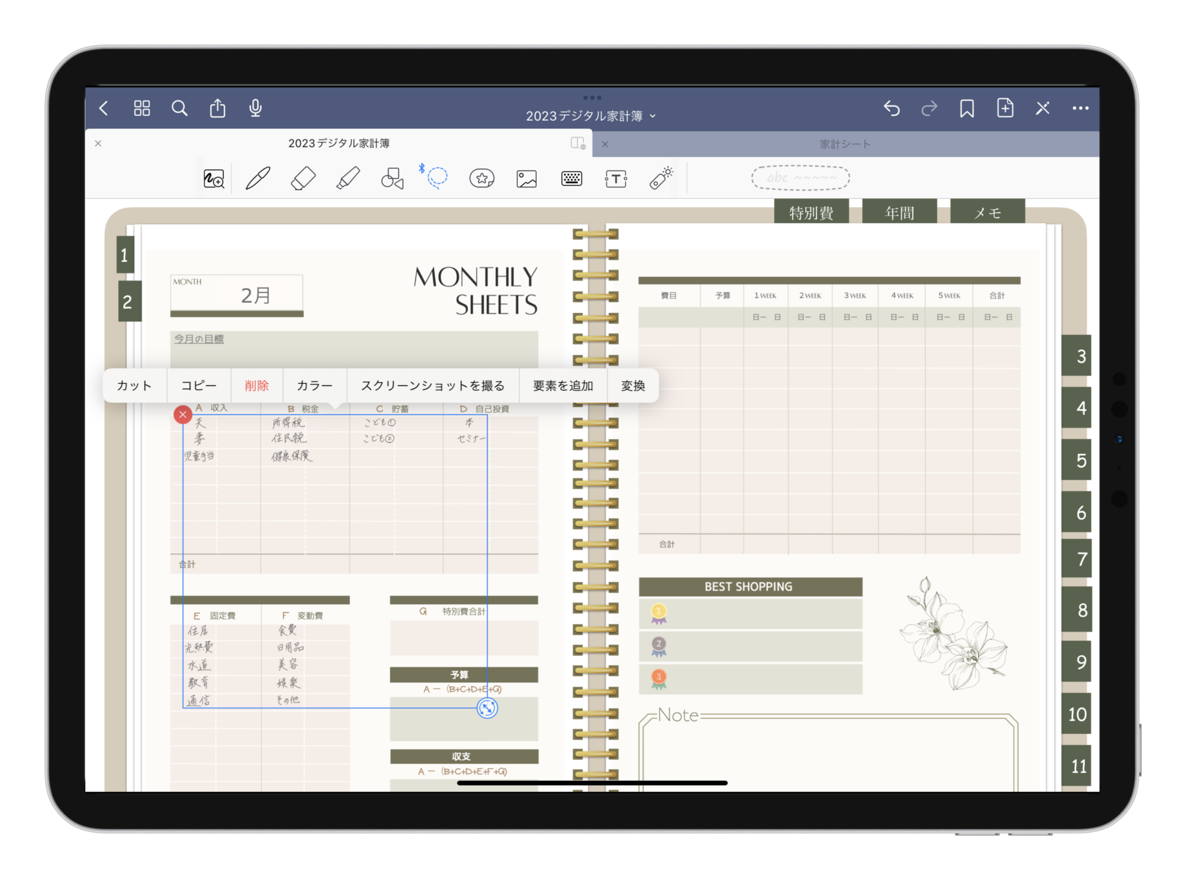This screenshot has width=1184, height=878.
Task: Open the Elements sticker tool
Action: (482, 178)
